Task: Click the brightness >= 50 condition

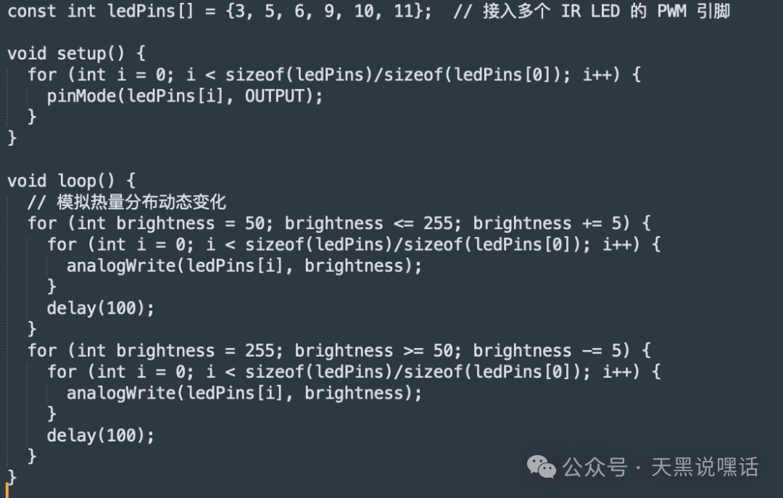Action: coord(374,351)
